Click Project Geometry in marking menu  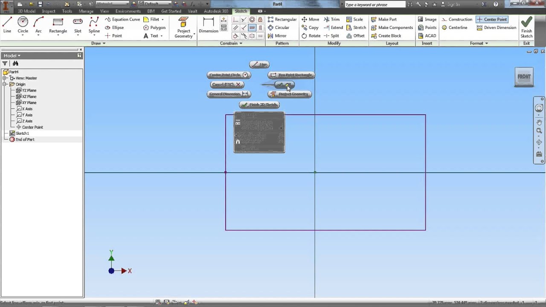pos(290,94)
